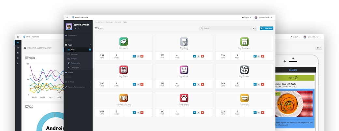The image size is (339, 131).
Task: Open the My Music app icon
Action: 184,70
